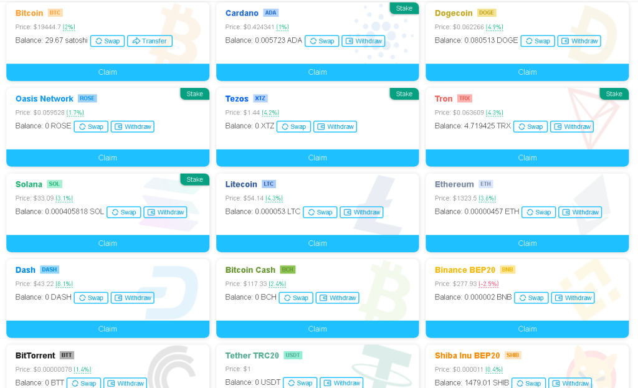Withdraw BNB balance
Viewport: 638px width, 388px height.
573,298
